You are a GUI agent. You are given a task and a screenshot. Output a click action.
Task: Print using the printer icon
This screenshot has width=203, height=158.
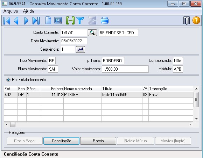click(105, 21)
